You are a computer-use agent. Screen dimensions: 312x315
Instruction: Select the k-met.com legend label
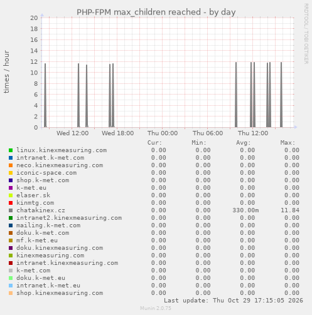tap(33, 271)
